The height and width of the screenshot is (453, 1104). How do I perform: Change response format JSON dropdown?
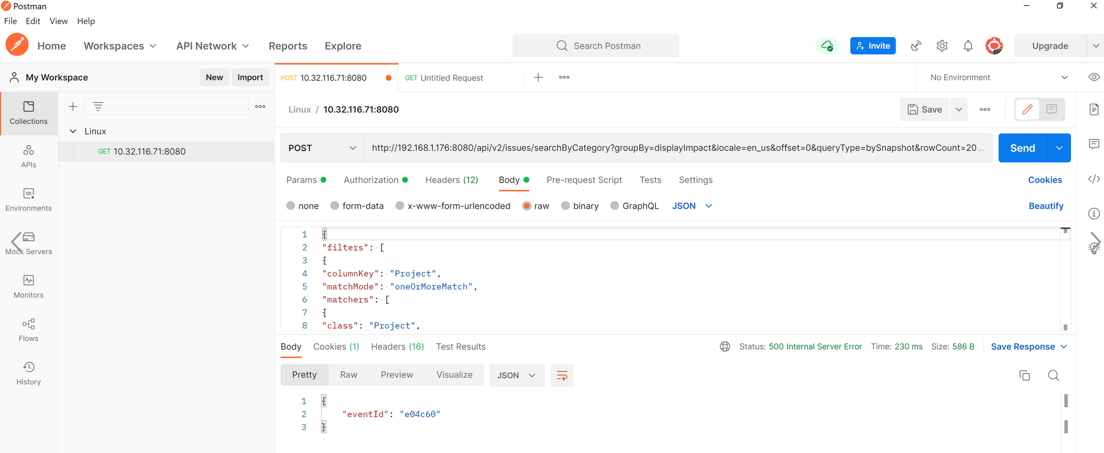pyautogui.click(x=516, y=375)
